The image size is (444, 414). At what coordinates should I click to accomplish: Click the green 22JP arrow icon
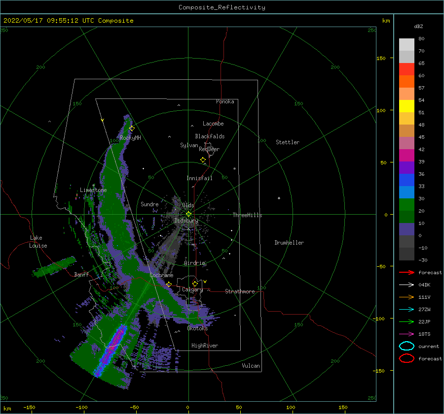click(407, 321)
